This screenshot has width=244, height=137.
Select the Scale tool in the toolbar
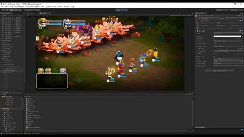[x=16, y=10]
